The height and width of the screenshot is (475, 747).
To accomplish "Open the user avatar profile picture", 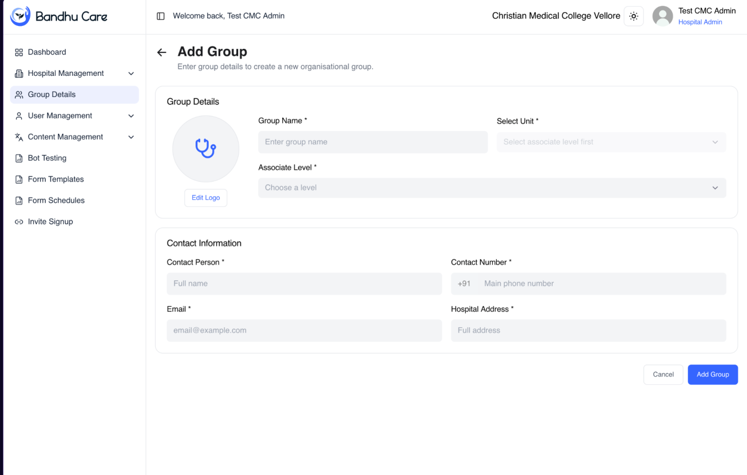I will pos(662,16).
